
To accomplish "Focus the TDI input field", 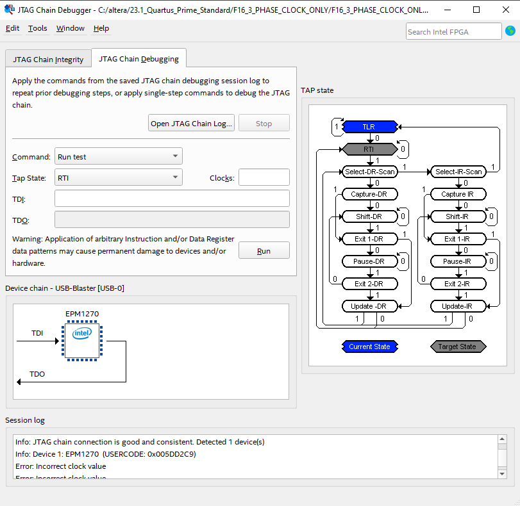I will tap(172, 199).
